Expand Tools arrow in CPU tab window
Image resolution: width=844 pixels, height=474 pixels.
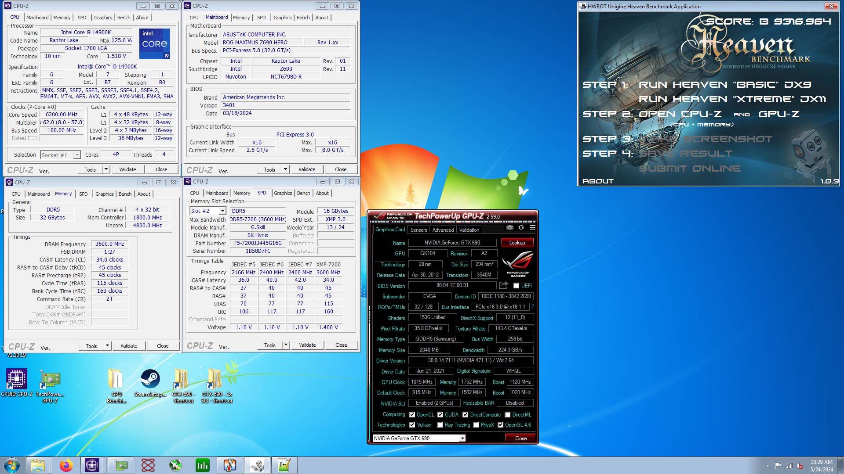[106, 169]
